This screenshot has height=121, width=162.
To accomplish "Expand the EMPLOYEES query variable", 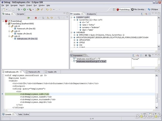I will point(74,35).
